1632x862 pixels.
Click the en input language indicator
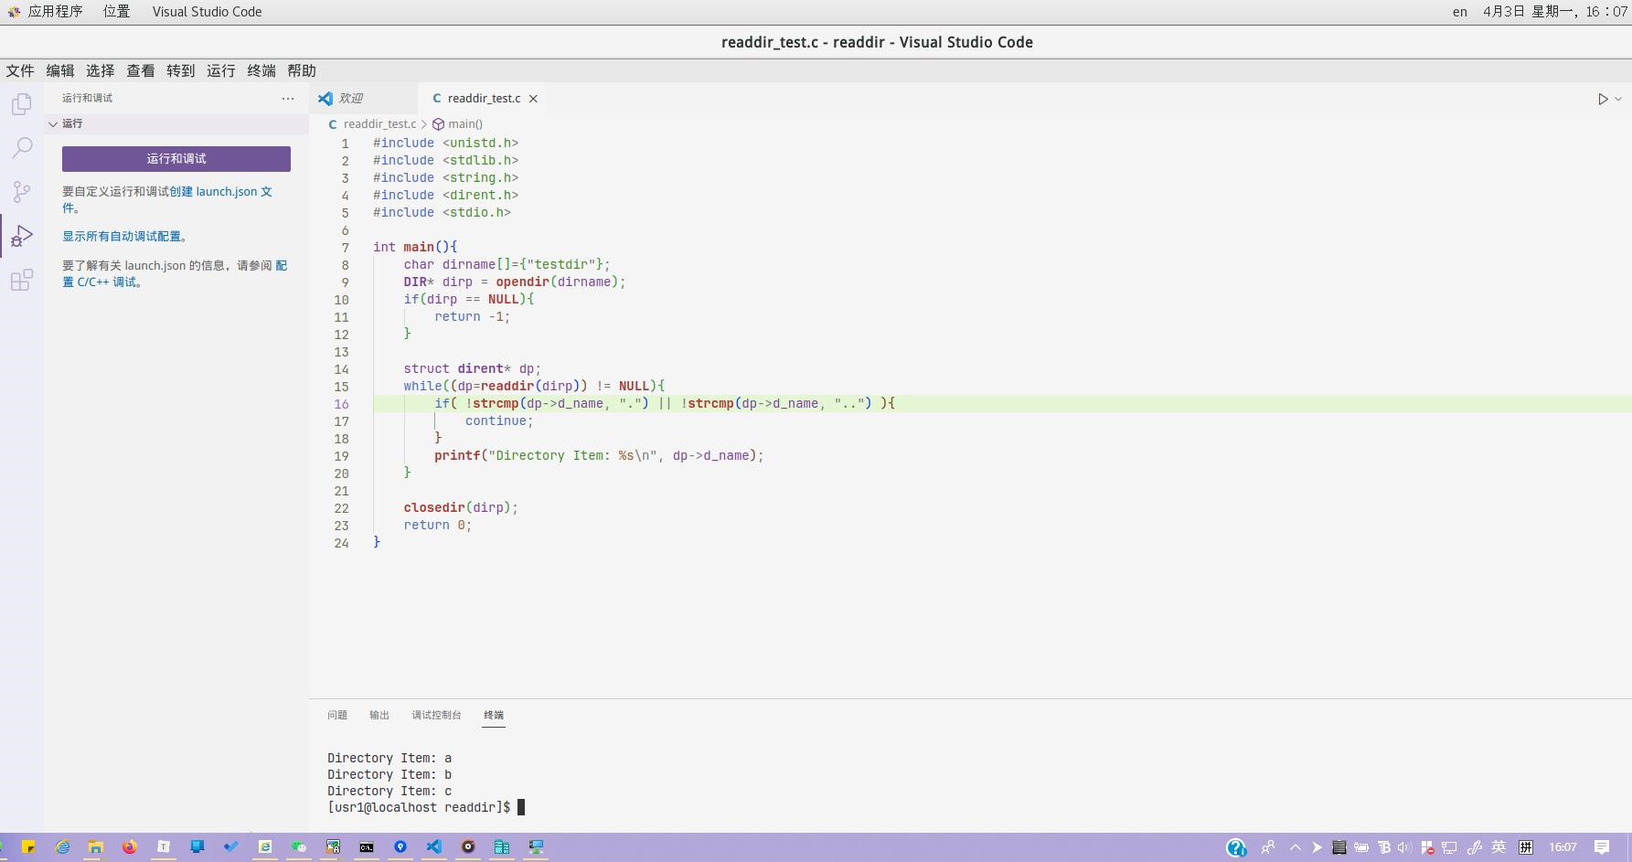coord(1459,12)
